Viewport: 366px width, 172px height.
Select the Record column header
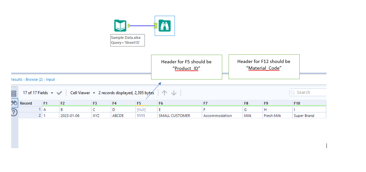point(30,103)
